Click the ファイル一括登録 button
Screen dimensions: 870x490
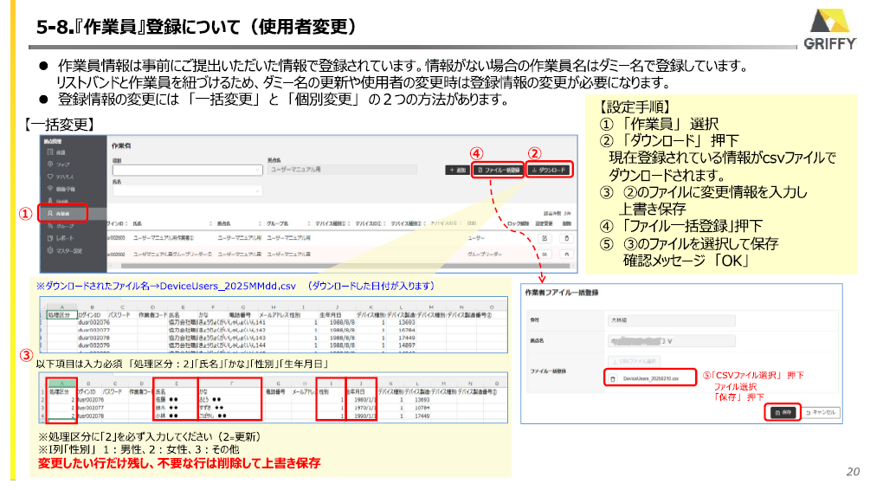pos(499,170)
